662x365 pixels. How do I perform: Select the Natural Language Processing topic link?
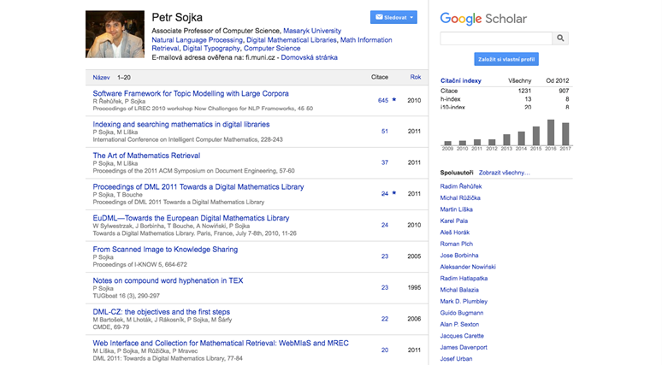(197, 39)
